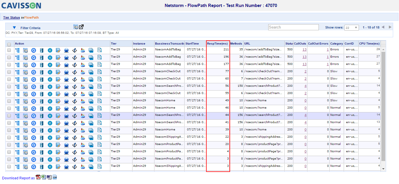Click the previous page arrow

click(383, 27)
